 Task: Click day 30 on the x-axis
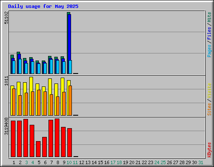pyautogui.click(x=194, y=162)
